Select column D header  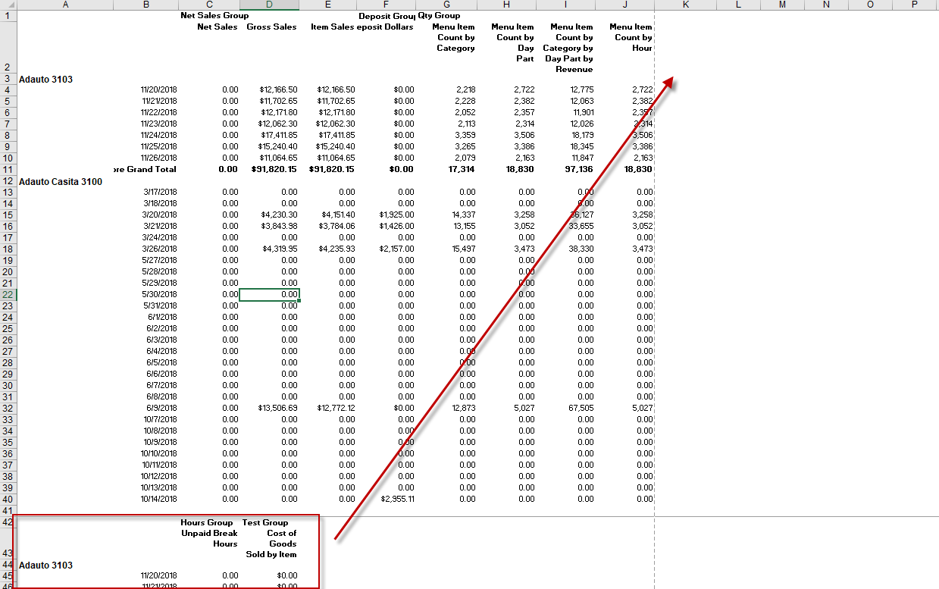pos(269,5)
